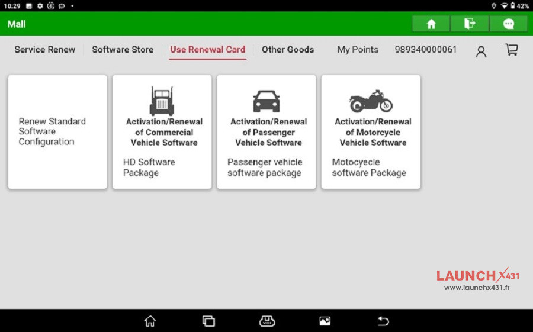View My Points link
The width and height of the screenshot is (533, 332).
tap(357, 50)
